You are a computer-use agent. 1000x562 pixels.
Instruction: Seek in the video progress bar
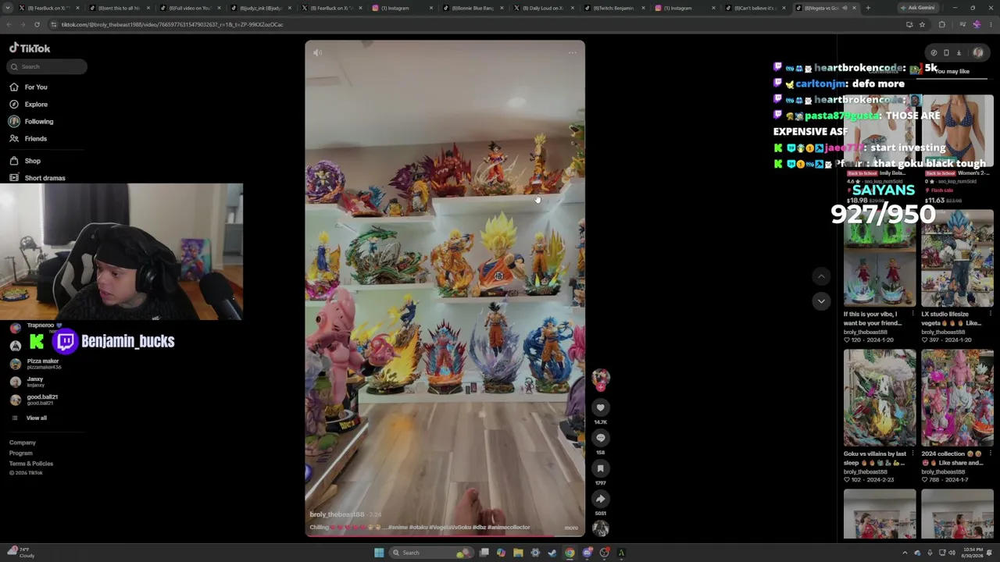click(x=445, y=535)
